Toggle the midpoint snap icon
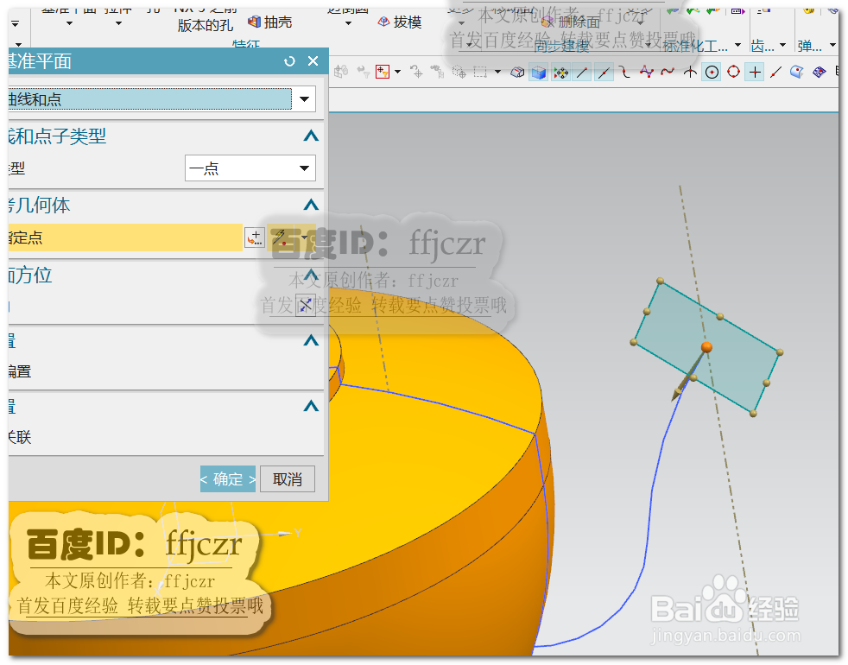Image resolution: width=848 pixels, height=665 pixels. (x=604, y=72)
